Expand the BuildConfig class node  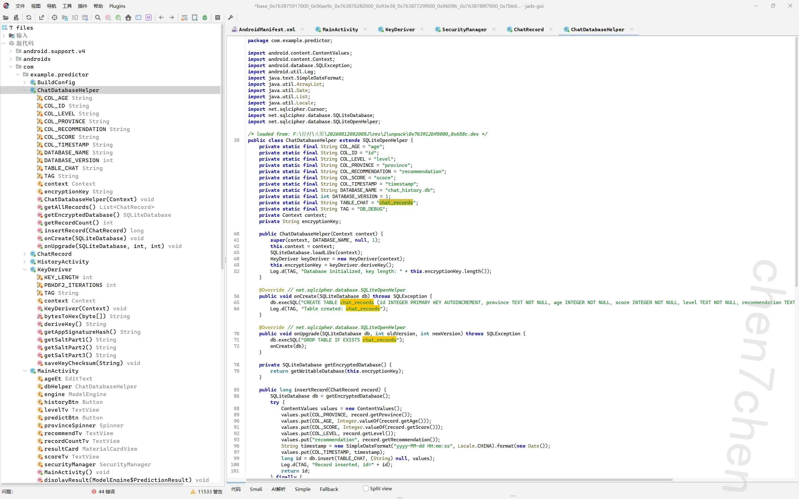click(24, 83)
